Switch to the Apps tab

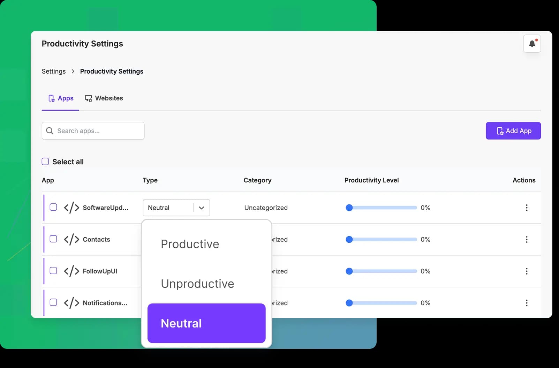(x=61, y=98)
